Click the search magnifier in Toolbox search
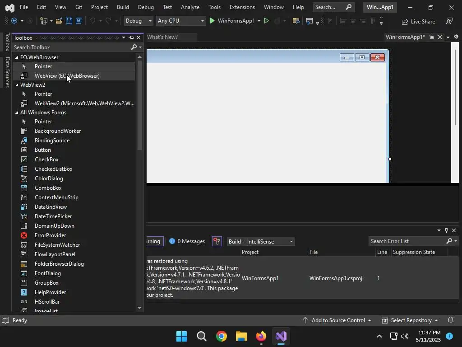Viewport: 462px width, 347px height. pos(134,47)
